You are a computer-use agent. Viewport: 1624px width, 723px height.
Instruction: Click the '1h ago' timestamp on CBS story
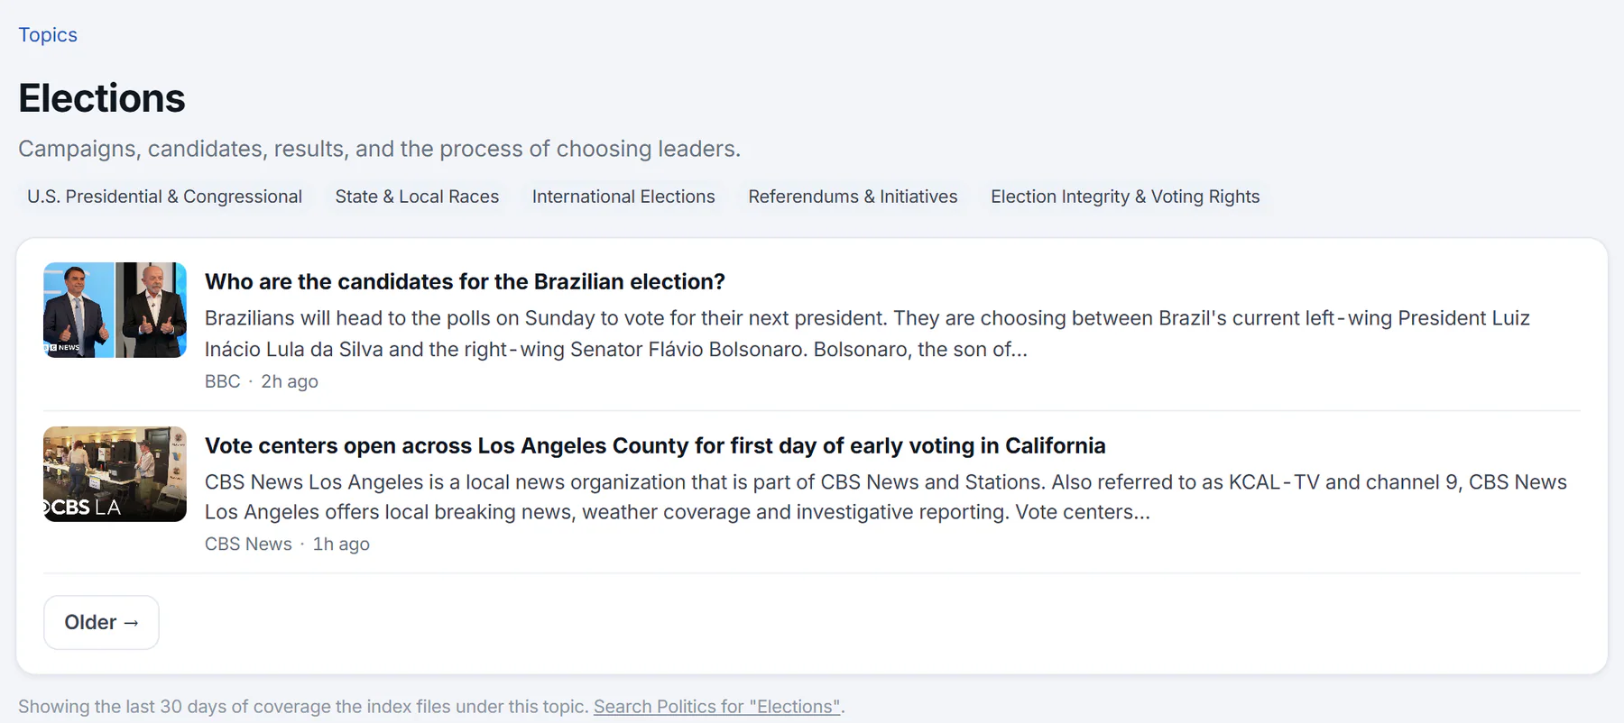341,545
